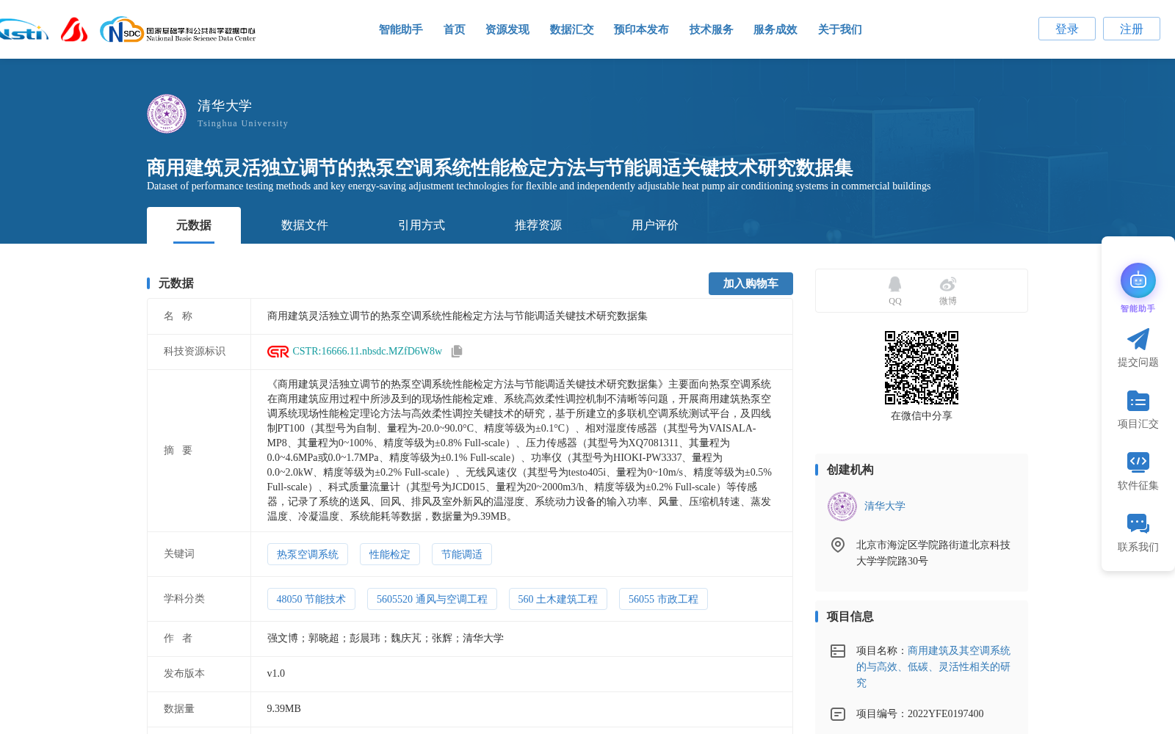The image size is (1175, 734).
Task: Open the 软件征集 code icon
Action: [x=1138, y=462]
